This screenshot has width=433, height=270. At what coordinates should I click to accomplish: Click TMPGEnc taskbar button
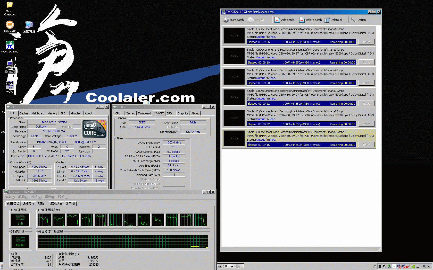[230, 266]
